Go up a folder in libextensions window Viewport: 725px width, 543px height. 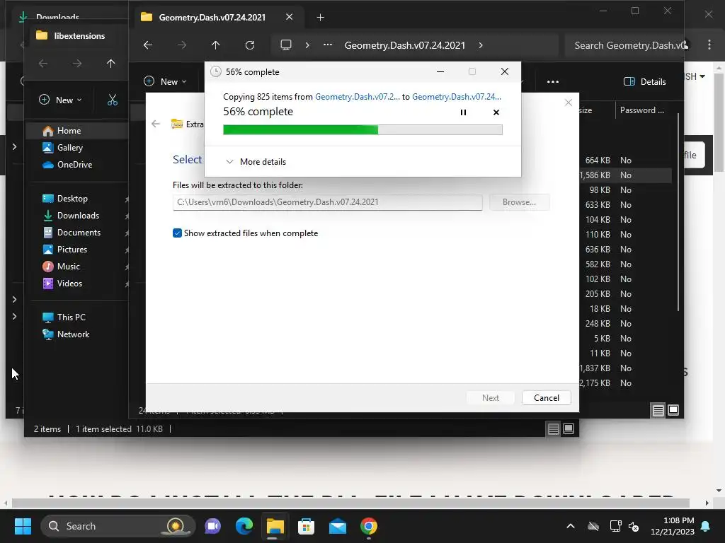point(110,63)
